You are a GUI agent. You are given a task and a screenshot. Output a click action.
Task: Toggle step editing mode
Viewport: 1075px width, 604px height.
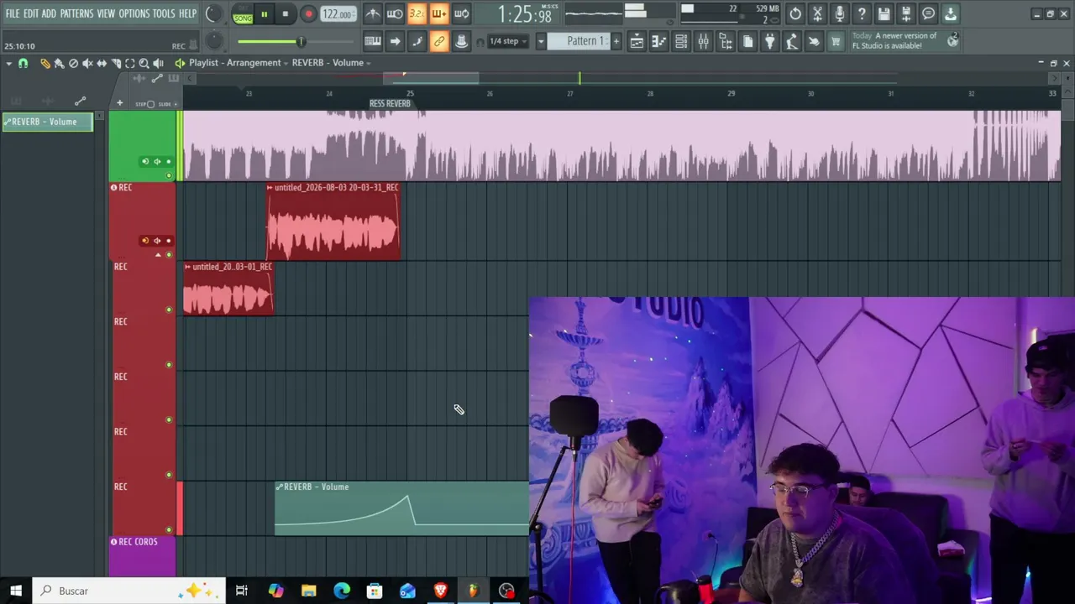[x=417, y=41]
